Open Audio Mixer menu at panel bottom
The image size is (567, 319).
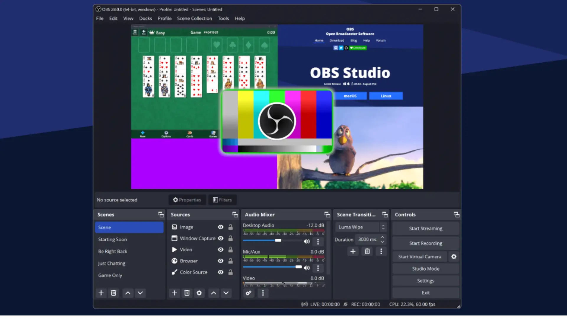[263, 293]
